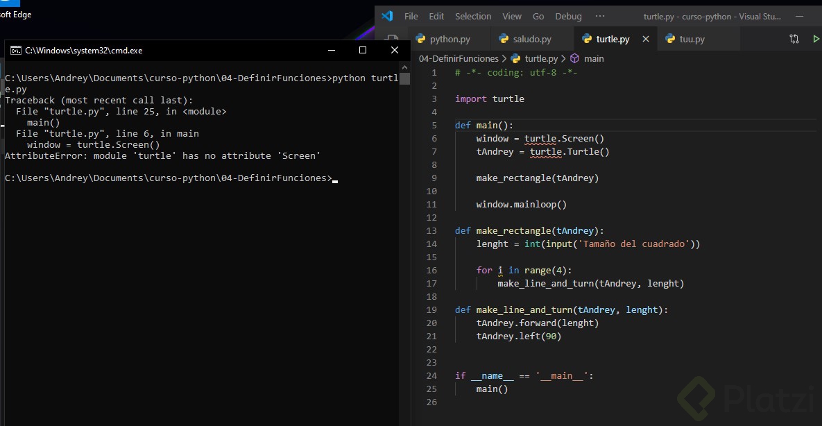Click the 'import turtle' line in editor

tap(490, 99)
